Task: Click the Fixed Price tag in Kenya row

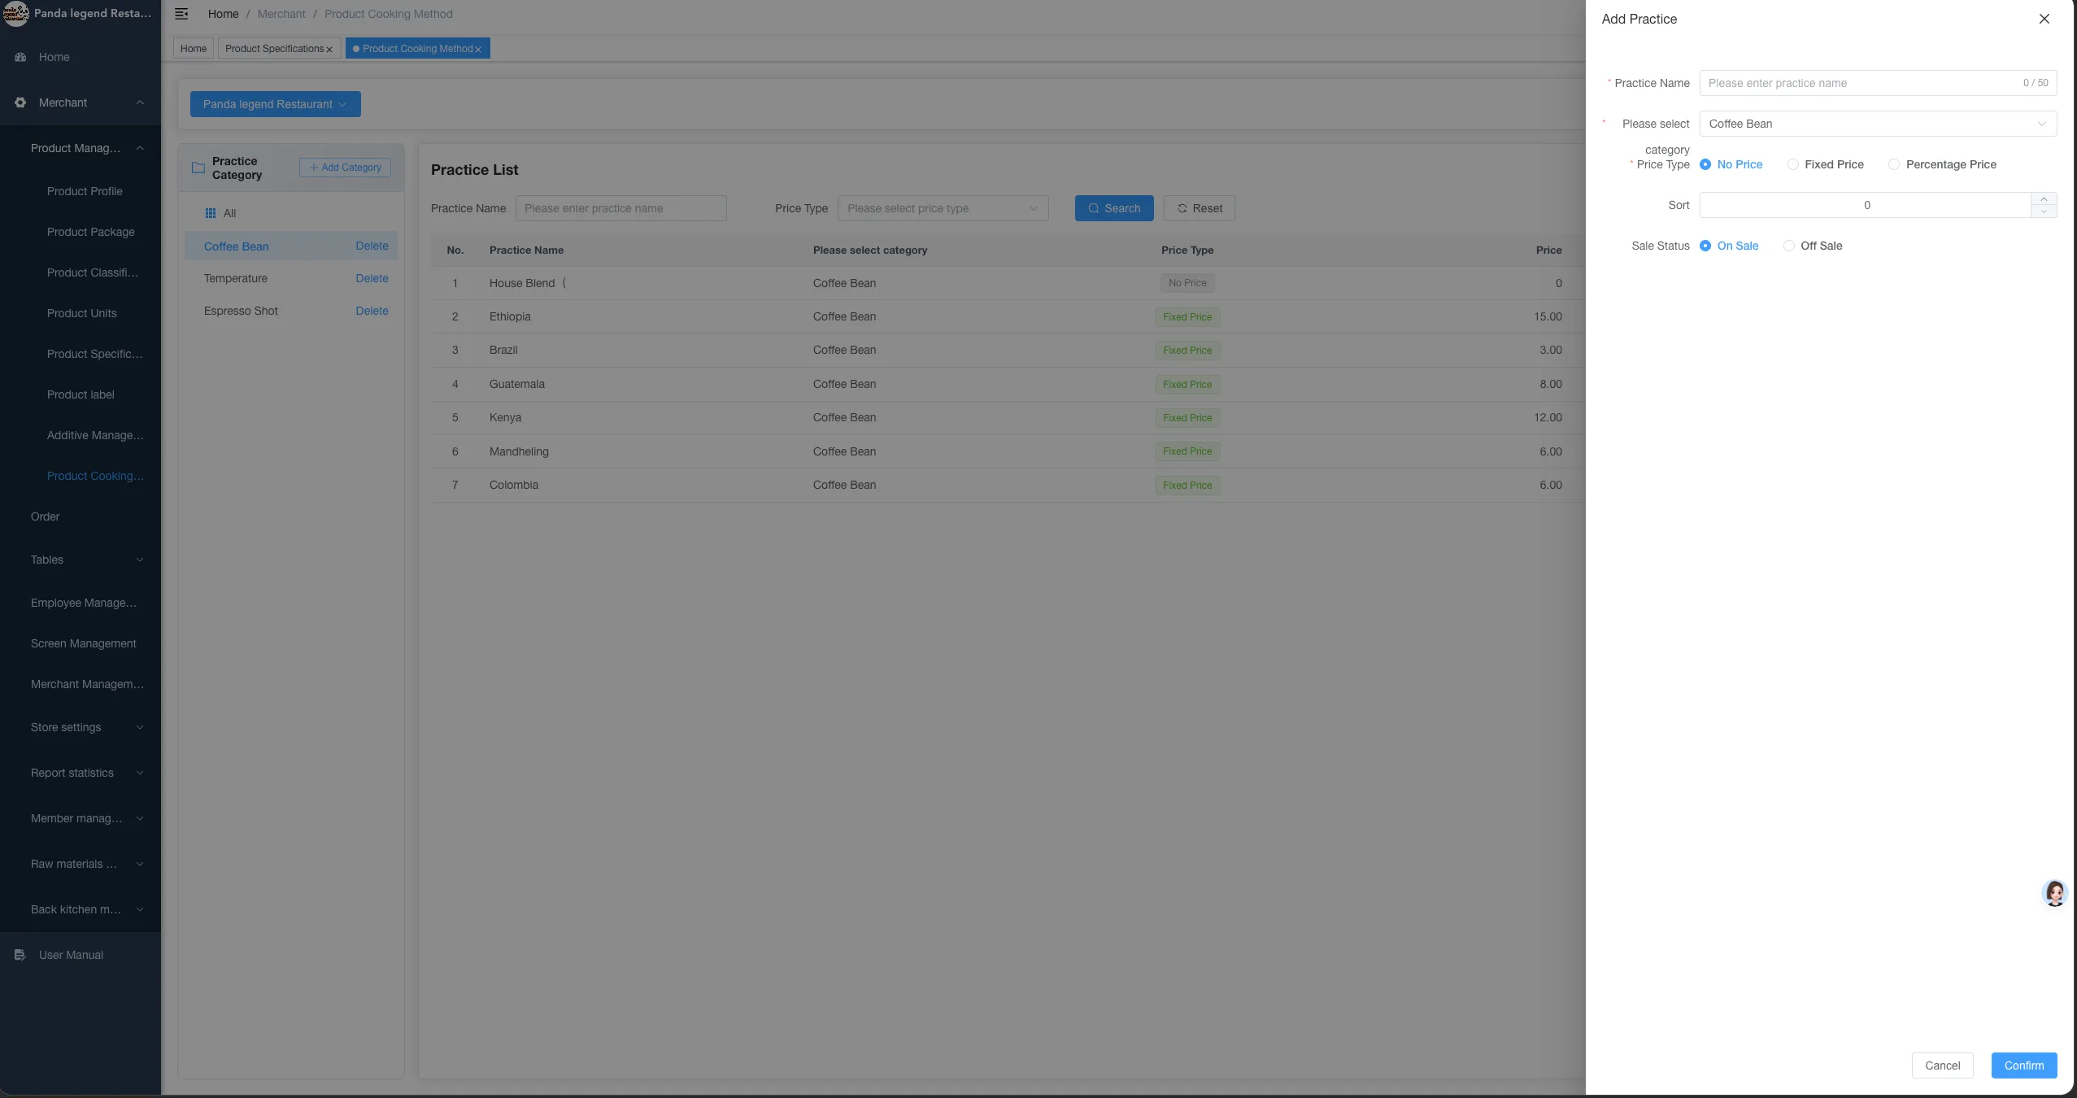Action: pos(1187,418)
